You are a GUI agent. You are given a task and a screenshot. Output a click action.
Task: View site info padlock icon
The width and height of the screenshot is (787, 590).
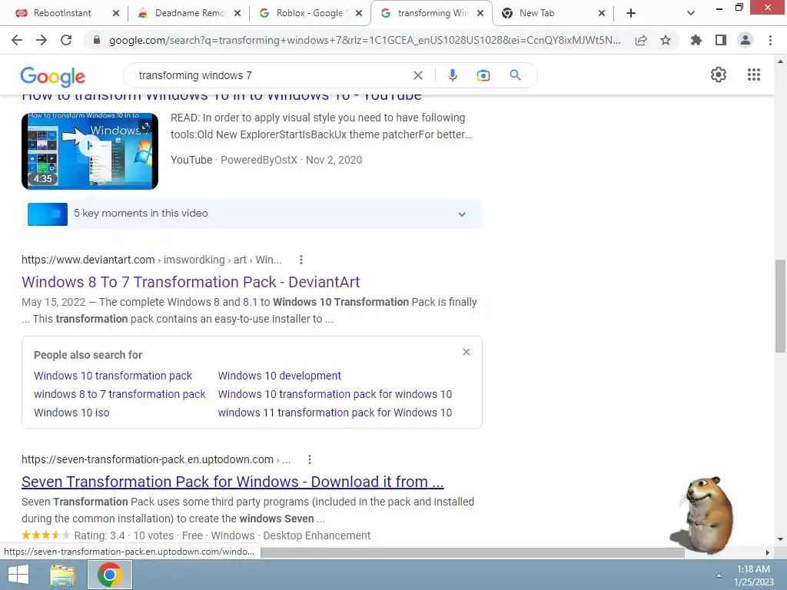[x=97, y=40]
